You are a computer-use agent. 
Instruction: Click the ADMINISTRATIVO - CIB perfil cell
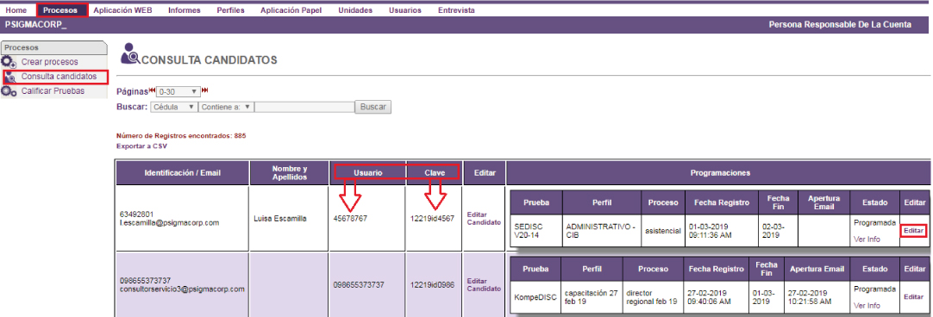tap(601, 231)
